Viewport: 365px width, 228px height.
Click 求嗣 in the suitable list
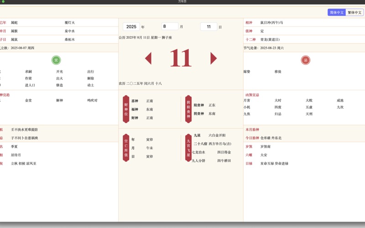click(28, 72)
